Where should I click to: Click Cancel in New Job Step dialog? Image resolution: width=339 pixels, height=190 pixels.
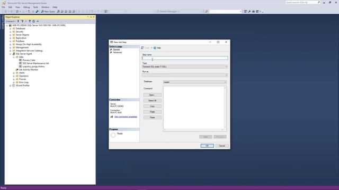coord(222,146)
